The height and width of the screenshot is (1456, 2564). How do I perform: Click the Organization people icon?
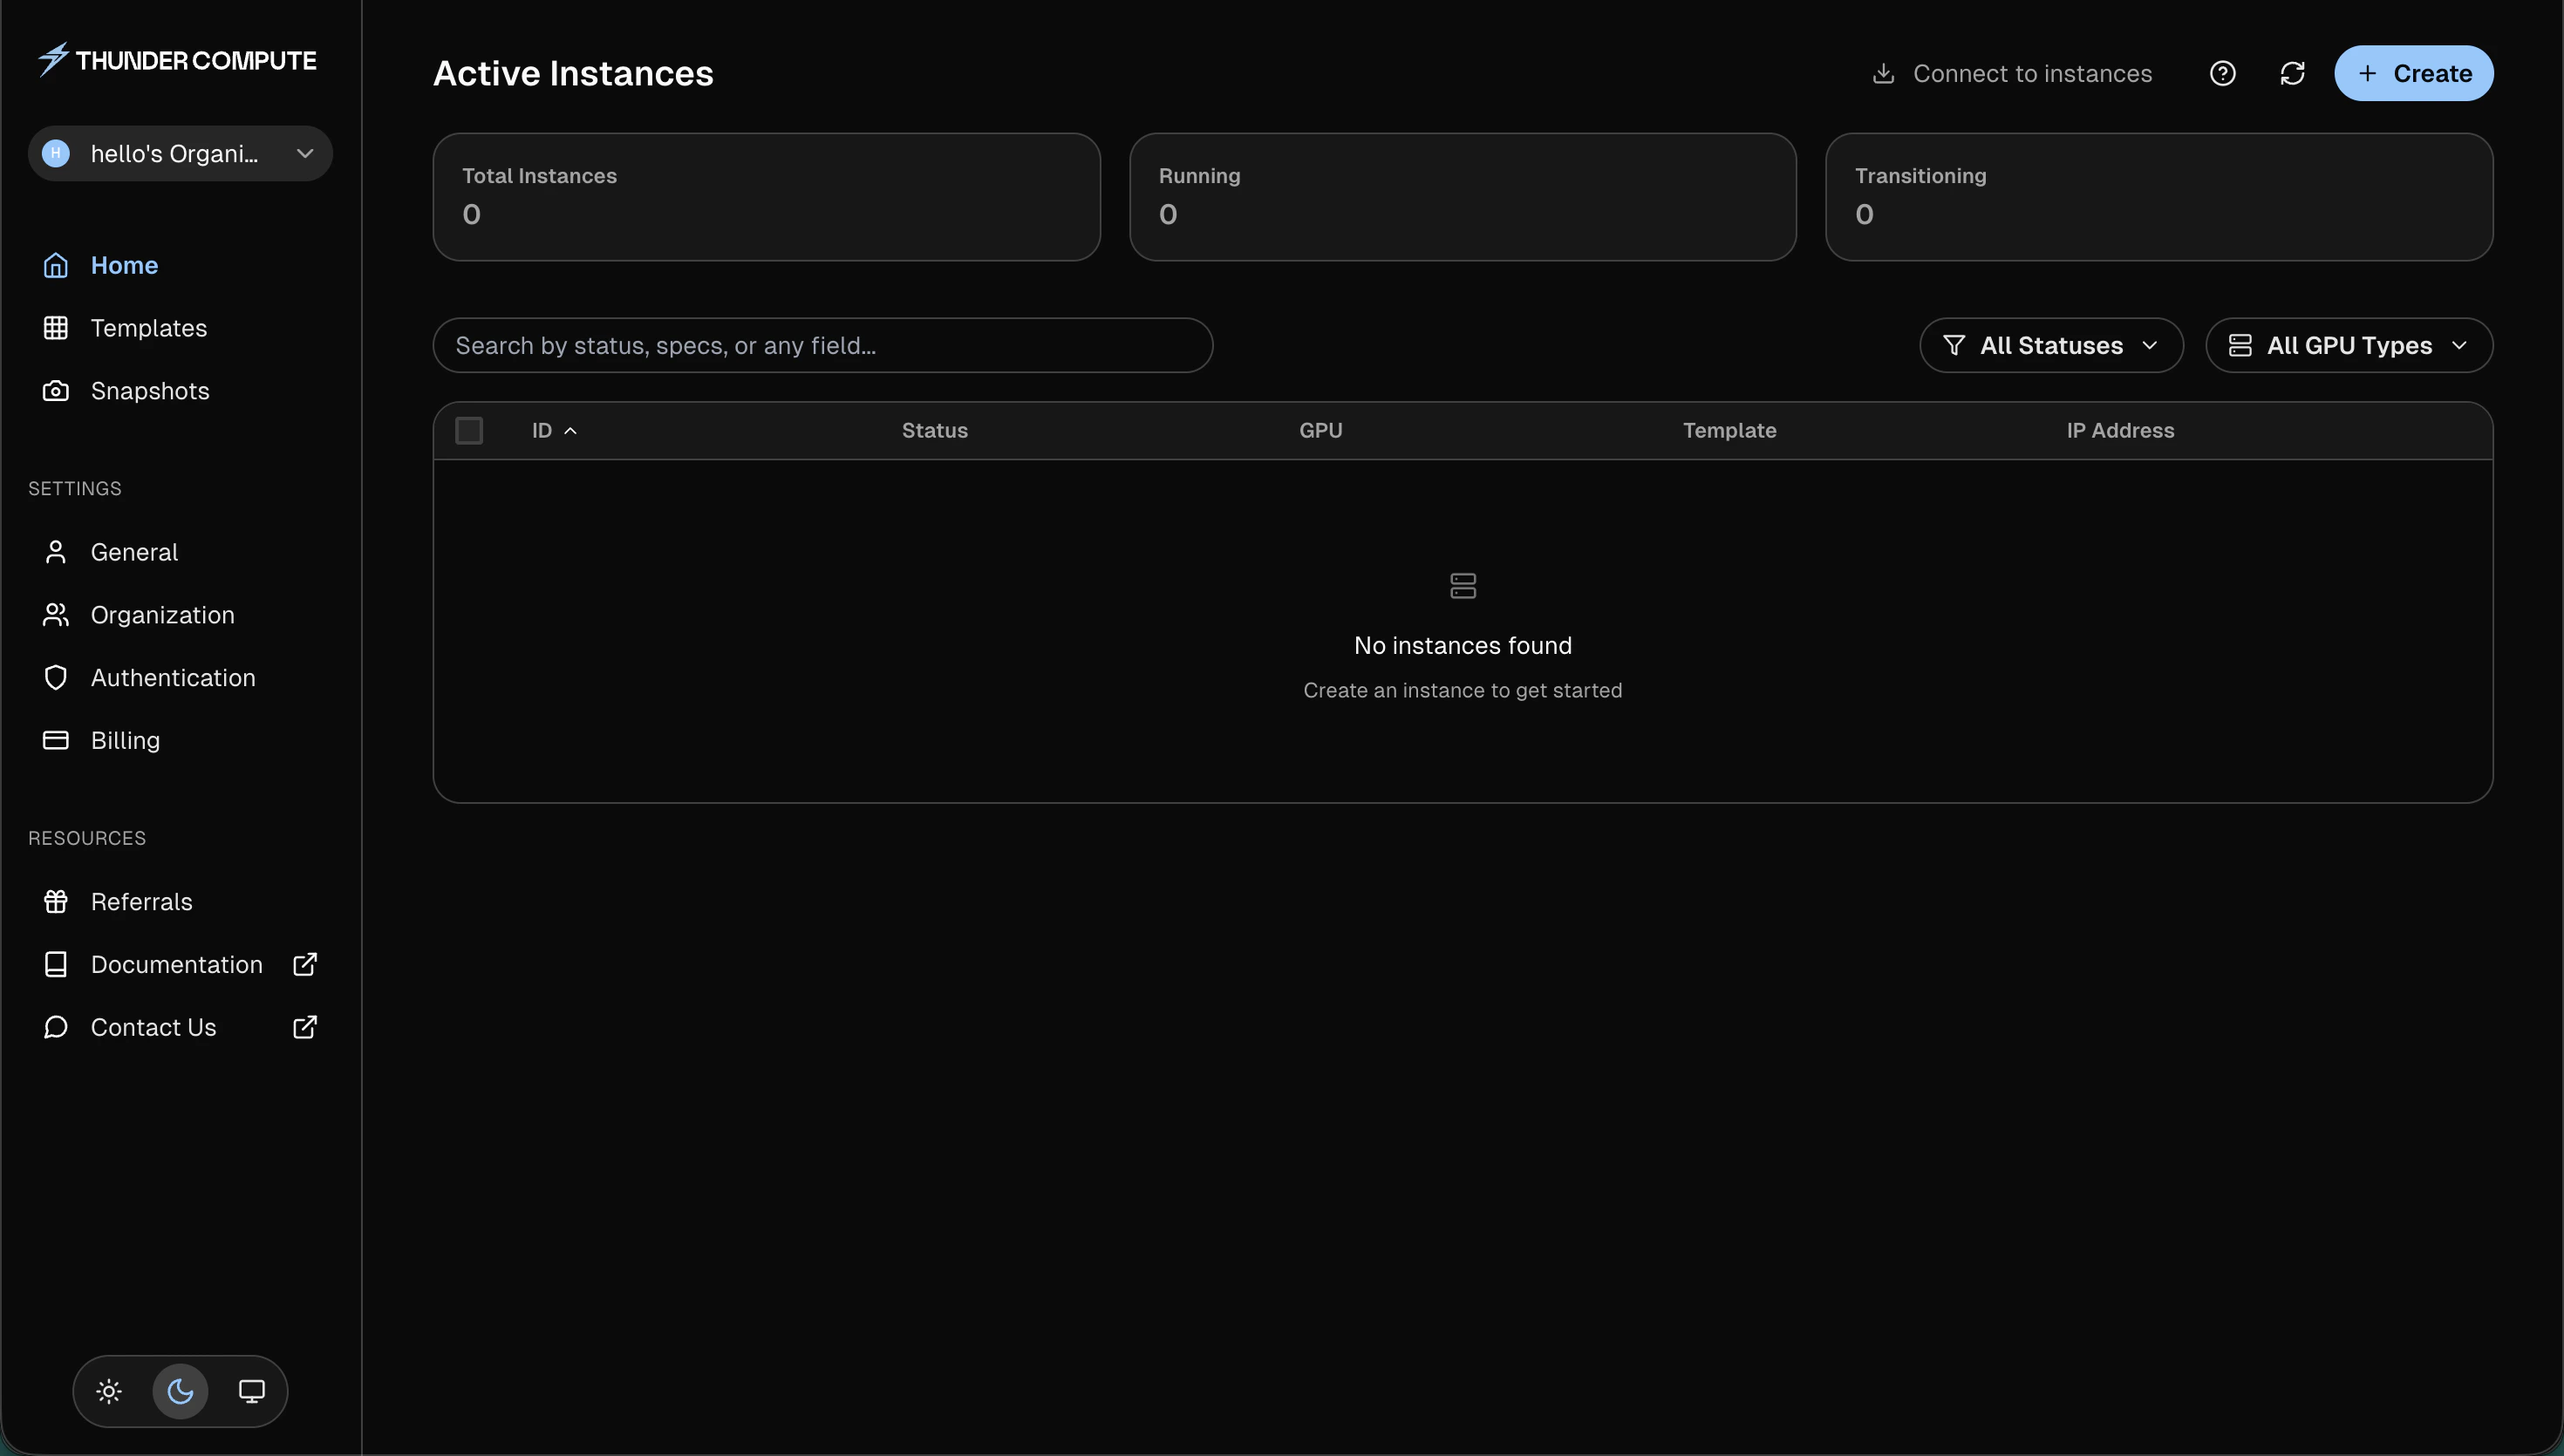coord(56,615)
